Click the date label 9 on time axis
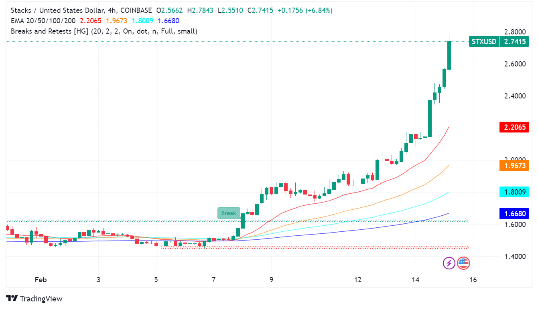Screen dimensions: 538x309 pos(271,280)
